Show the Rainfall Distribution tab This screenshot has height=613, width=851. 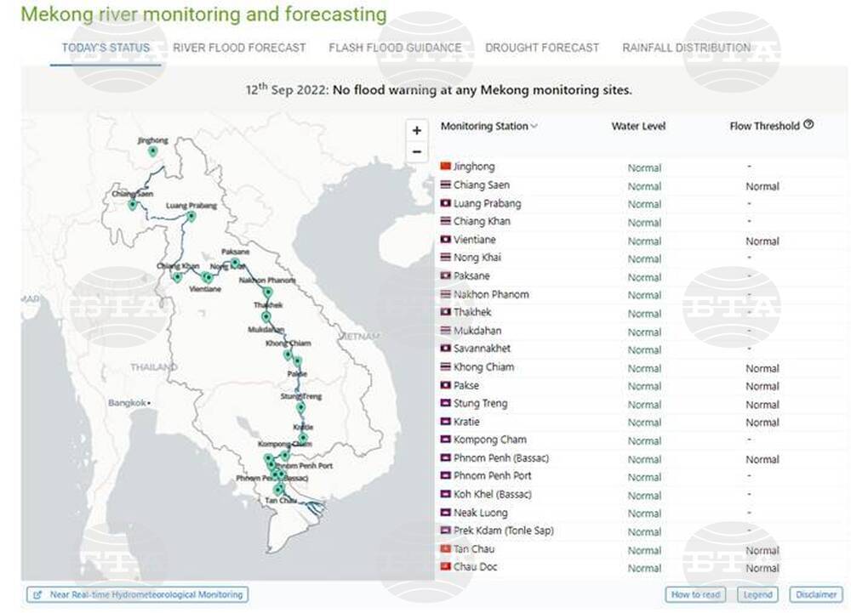pos(686,48)
